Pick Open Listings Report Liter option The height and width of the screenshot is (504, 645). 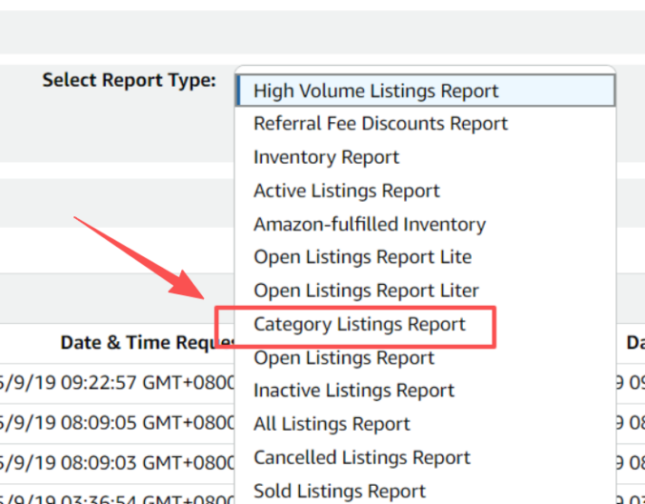pos(366,290)
